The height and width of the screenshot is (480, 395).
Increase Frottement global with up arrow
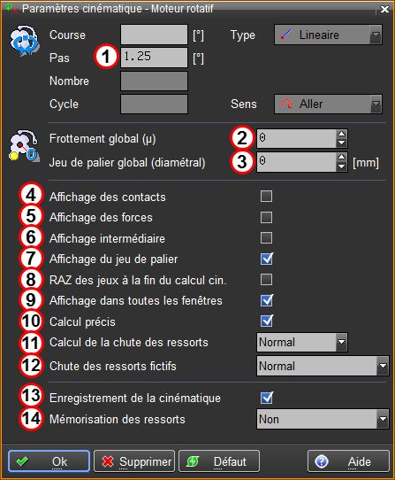[x=342, y=134]
